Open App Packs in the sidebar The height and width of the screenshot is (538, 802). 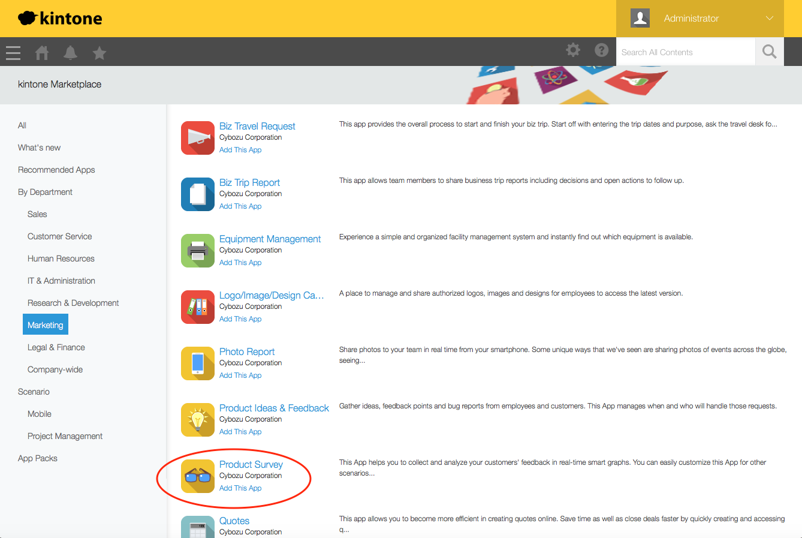pos(38,458)
